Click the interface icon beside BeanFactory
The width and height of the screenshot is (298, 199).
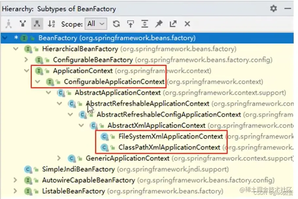pos(24,38)
